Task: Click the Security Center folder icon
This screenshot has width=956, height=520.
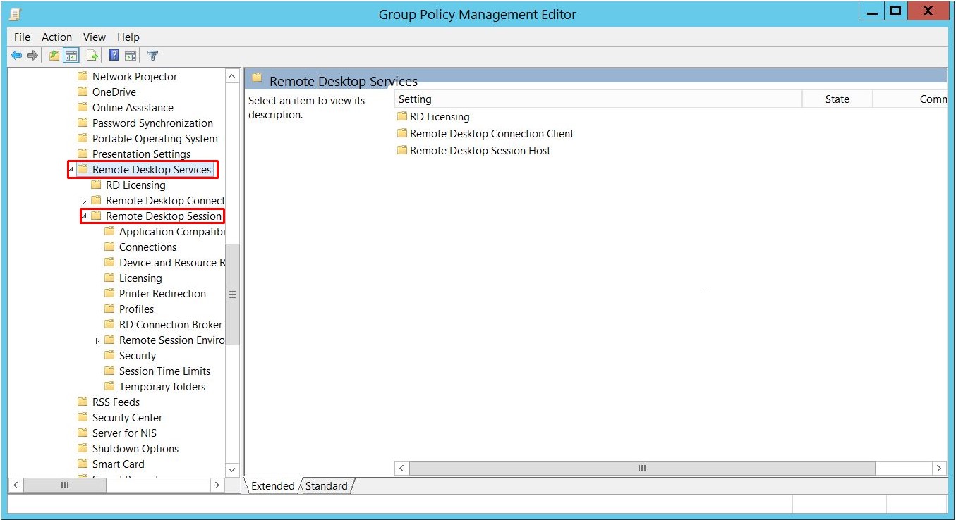Action: point(83,417)
